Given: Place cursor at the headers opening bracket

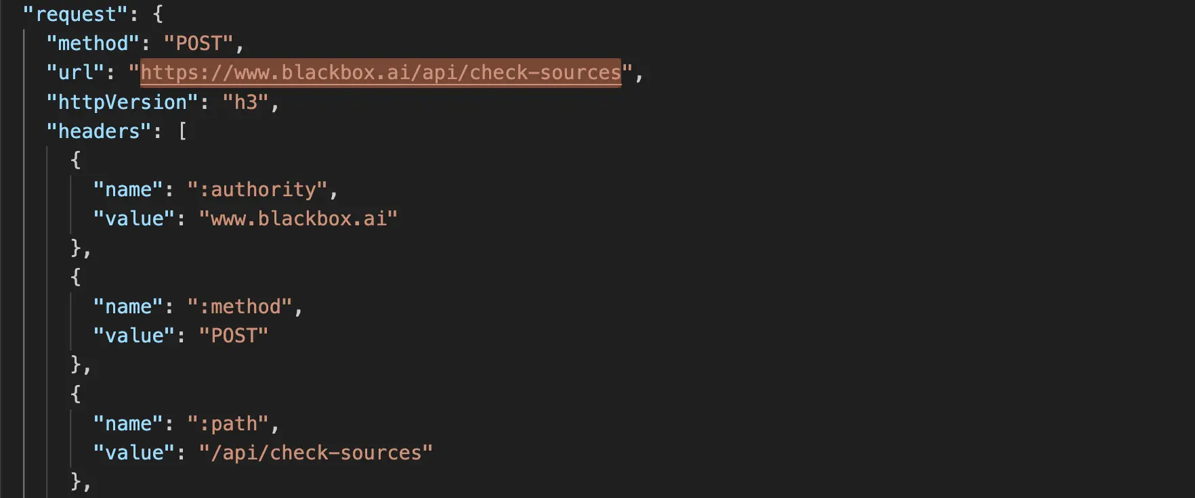Looking at the screenshot, I should coord(182,131).
